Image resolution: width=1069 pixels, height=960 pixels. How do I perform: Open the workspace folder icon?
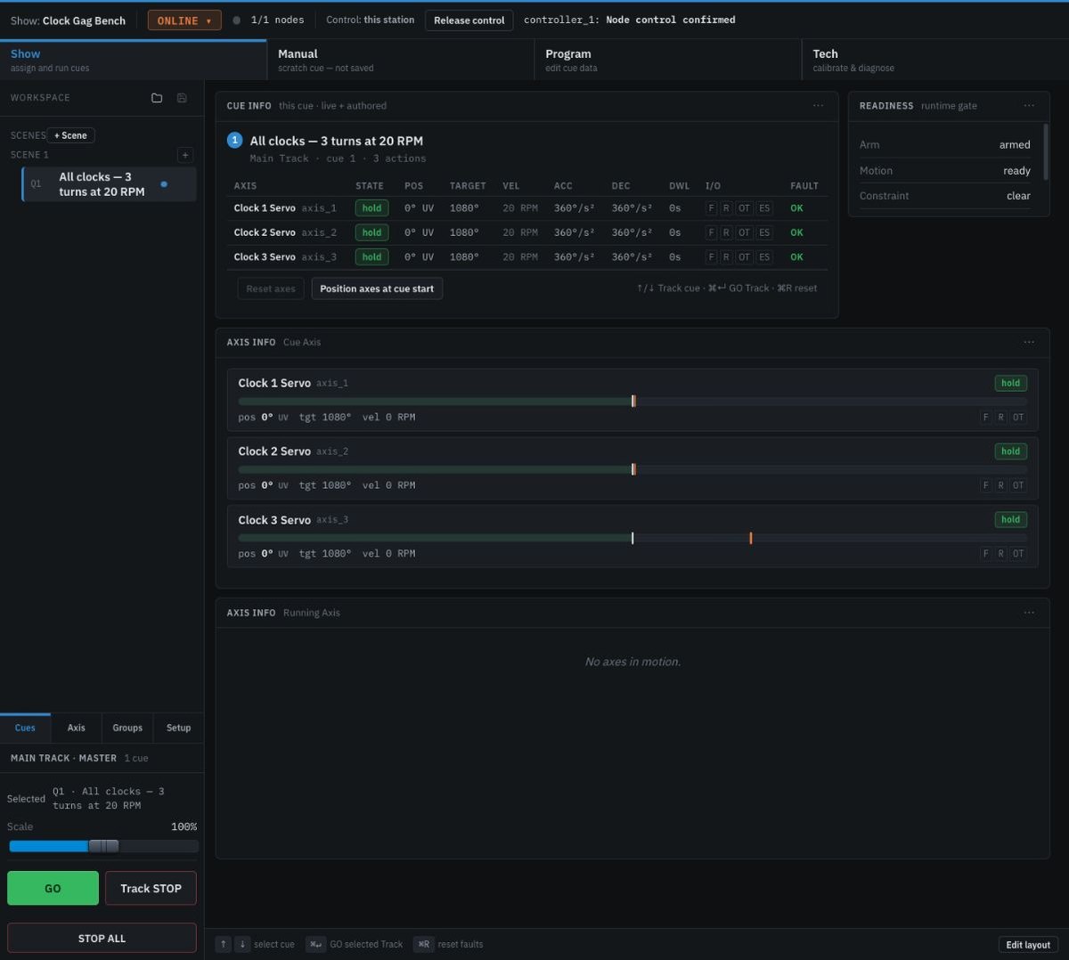tap(157, 98)
